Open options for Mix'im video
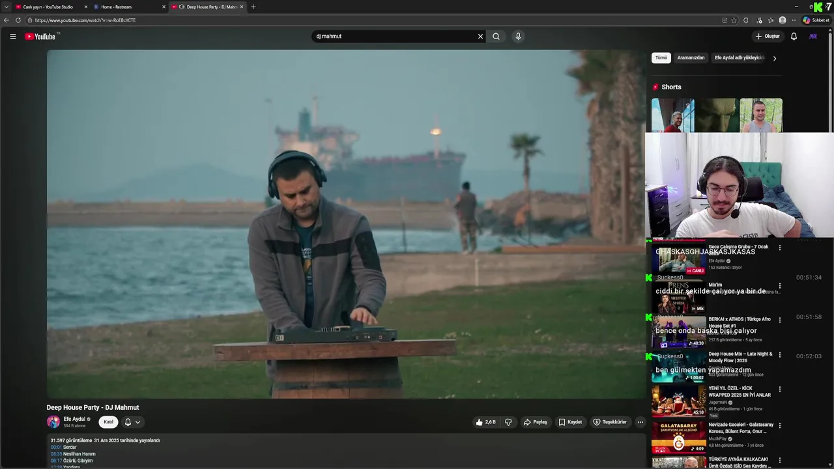This screenshot has width=834, height=469. (779, 286)
